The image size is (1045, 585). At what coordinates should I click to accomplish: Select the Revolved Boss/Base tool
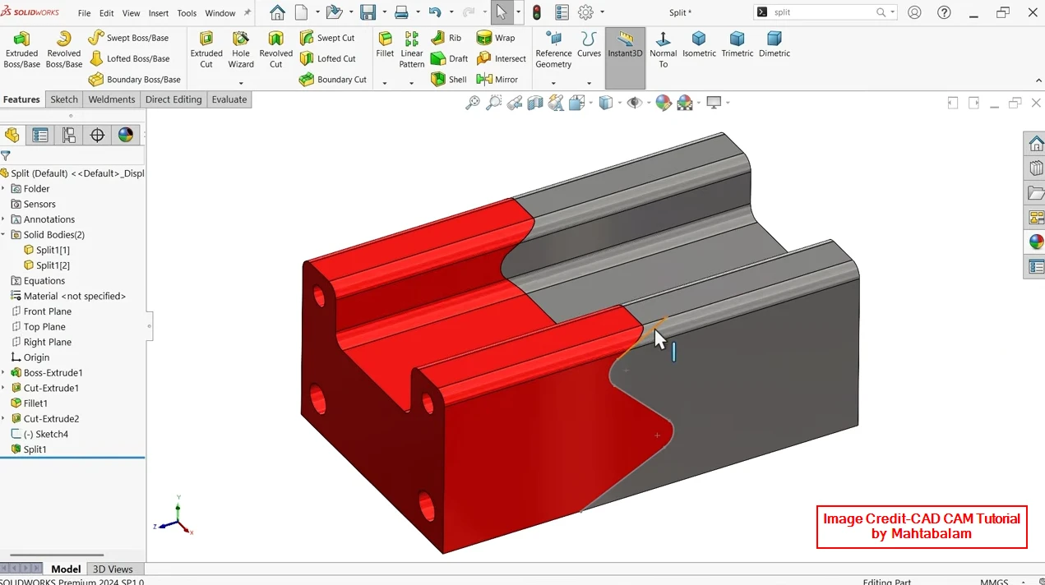(64, 49)
